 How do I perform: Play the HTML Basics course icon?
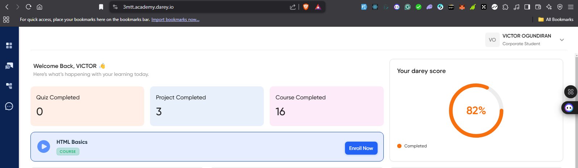44,147
